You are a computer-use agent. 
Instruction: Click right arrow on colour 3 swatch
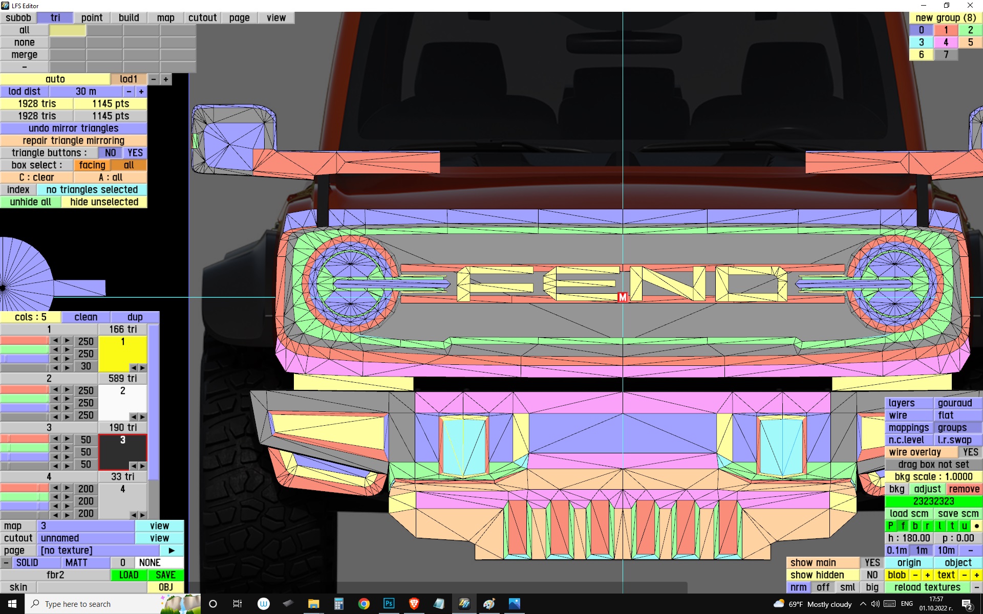point(142,466)
